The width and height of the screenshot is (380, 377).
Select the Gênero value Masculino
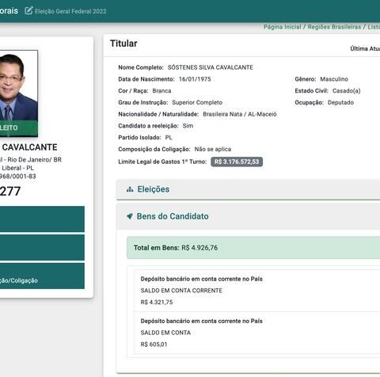pos(334,79)
